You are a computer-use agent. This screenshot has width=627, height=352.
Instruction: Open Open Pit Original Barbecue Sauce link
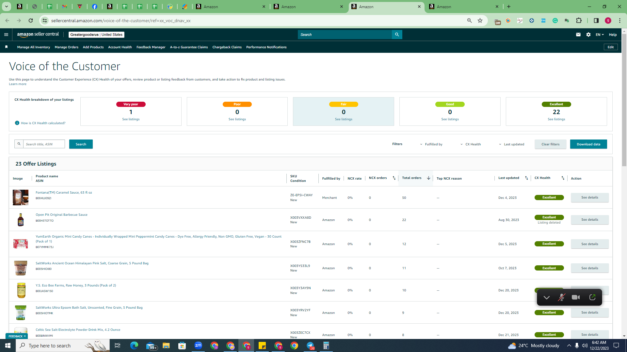click(61, 215)
